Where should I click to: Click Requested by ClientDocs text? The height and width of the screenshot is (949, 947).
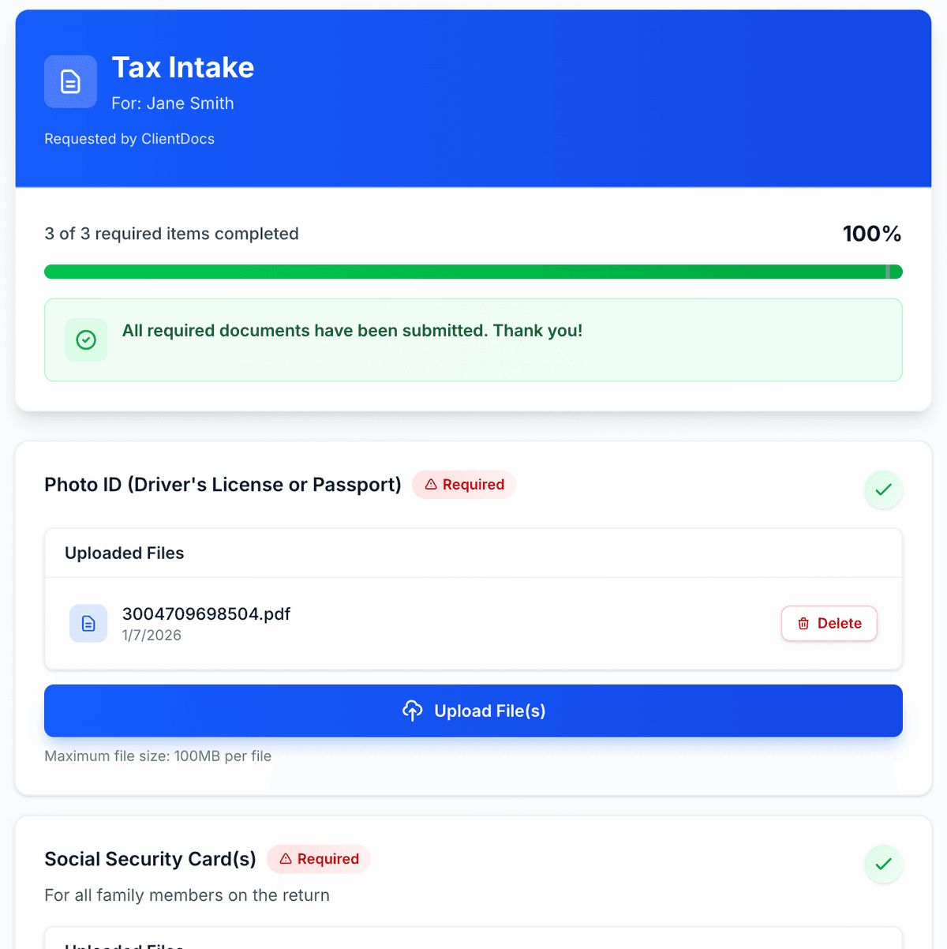[x=129, y=138]
